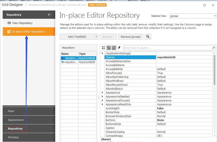This screenshot has height=142, width=217.
Task: Toggle the property pages icon
Action: coord(114,48)
